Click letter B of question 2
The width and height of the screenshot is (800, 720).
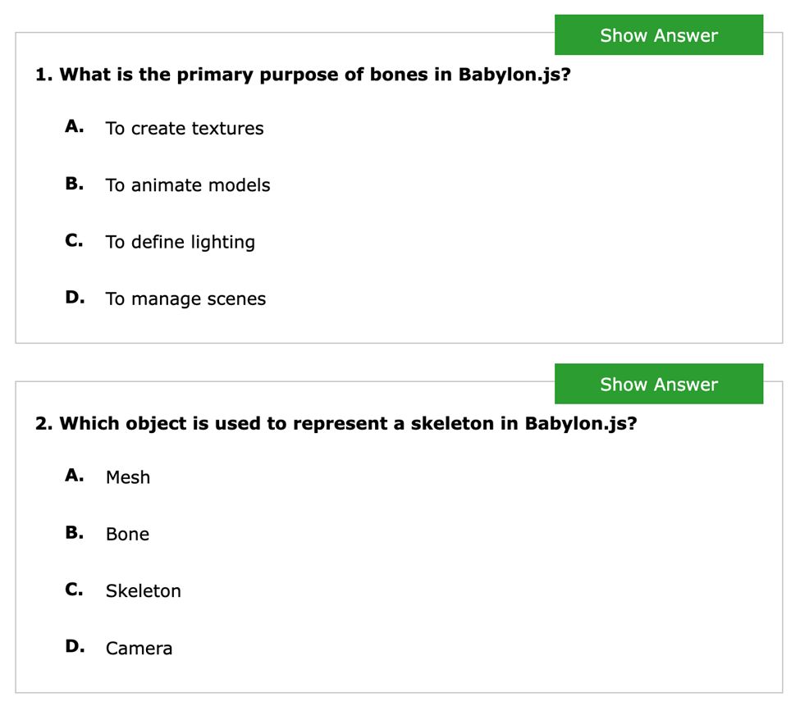75,532
